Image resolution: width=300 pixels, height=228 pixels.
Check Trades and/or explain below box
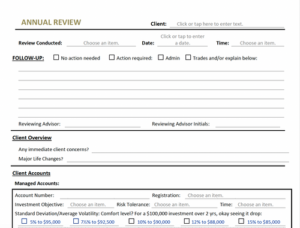pyautogui.click(x=188, y=58)
